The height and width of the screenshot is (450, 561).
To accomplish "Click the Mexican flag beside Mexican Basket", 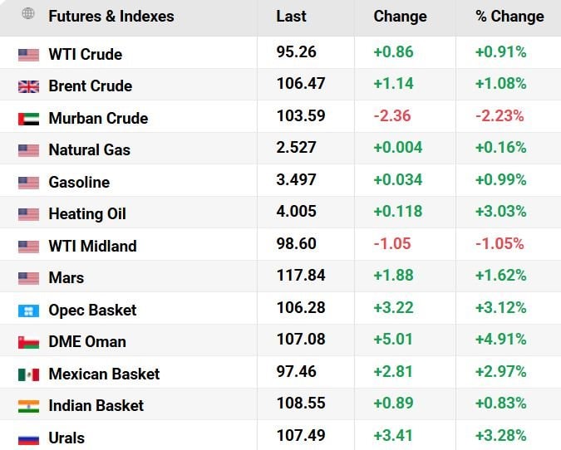I will pos(28,374).
